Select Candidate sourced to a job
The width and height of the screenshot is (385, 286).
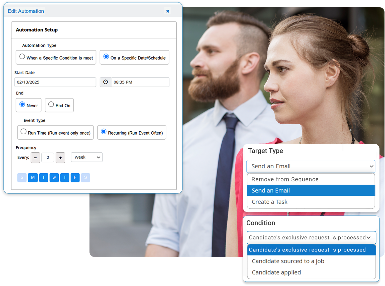coord(288,261)
